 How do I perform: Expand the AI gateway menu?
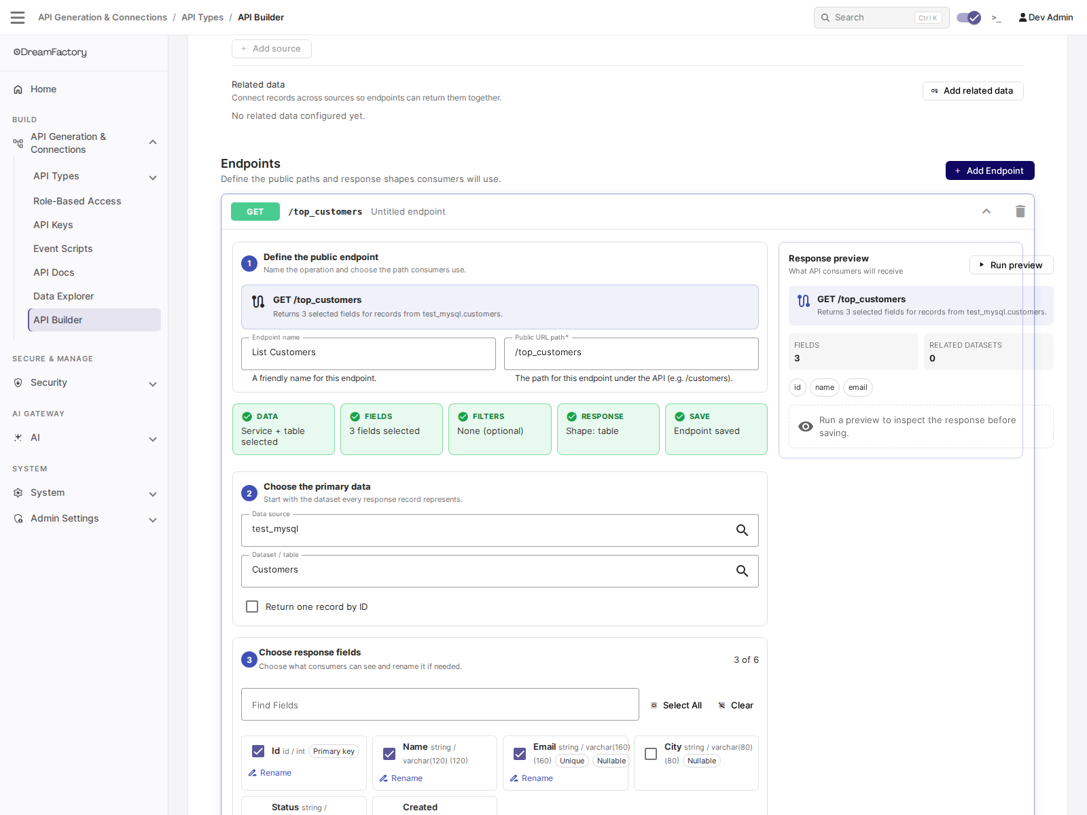coord(153,439)
